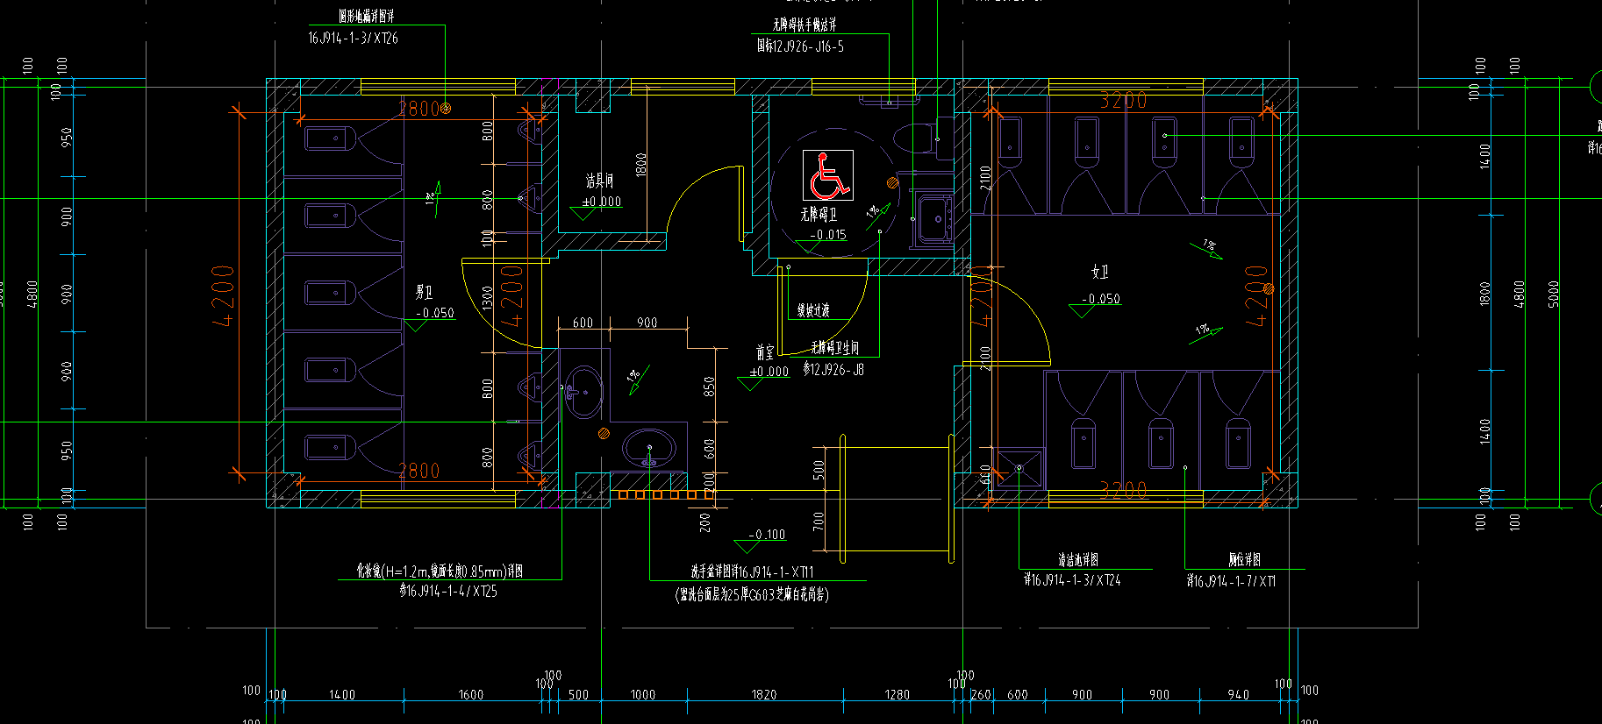Select the reference 详16J914-1-3/XT24
The width and height of the screenshot is (1602, 724).
point(1072,580)
